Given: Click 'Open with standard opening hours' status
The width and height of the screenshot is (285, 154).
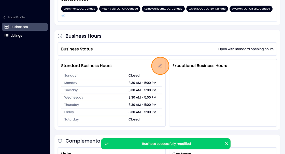Looking at the screenshot, I should [246, 49].
